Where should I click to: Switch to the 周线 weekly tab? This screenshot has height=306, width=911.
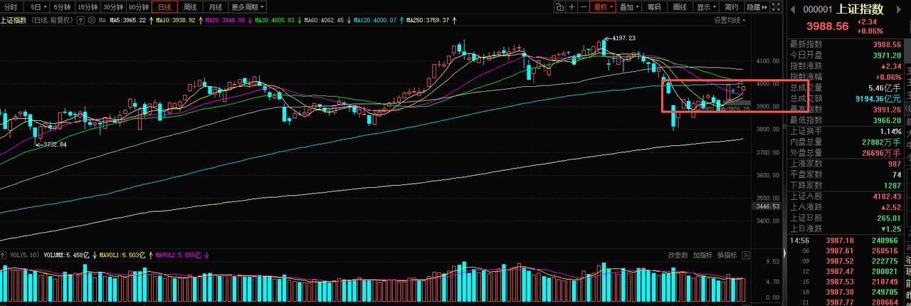tap(190, 7)
